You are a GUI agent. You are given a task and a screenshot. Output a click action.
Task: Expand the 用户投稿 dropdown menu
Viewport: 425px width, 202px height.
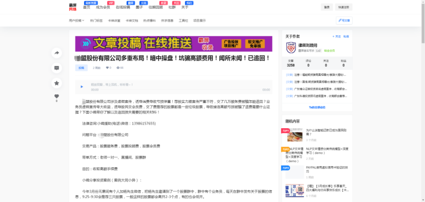point(76,21)
